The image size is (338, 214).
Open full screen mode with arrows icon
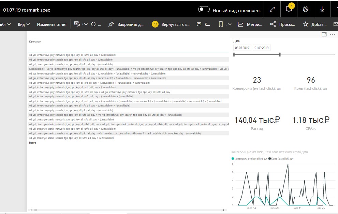(272, 9)
